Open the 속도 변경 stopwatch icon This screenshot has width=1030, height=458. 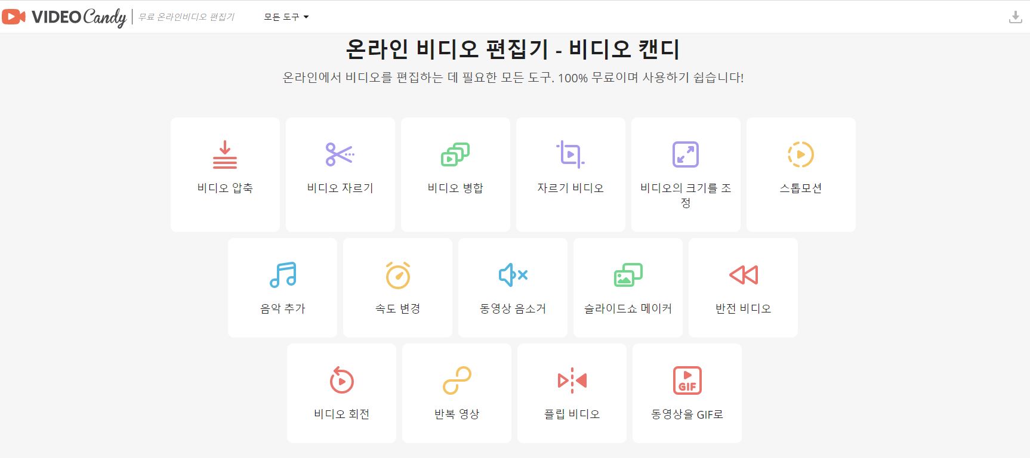point(398,275)
